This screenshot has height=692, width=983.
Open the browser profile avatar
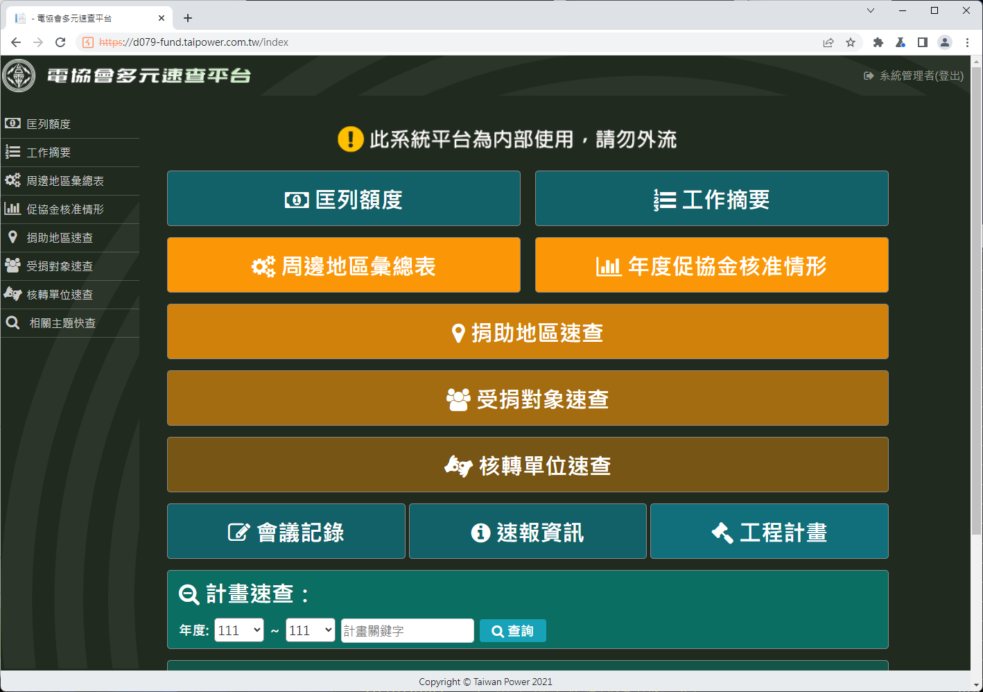(x=945, y=42)
